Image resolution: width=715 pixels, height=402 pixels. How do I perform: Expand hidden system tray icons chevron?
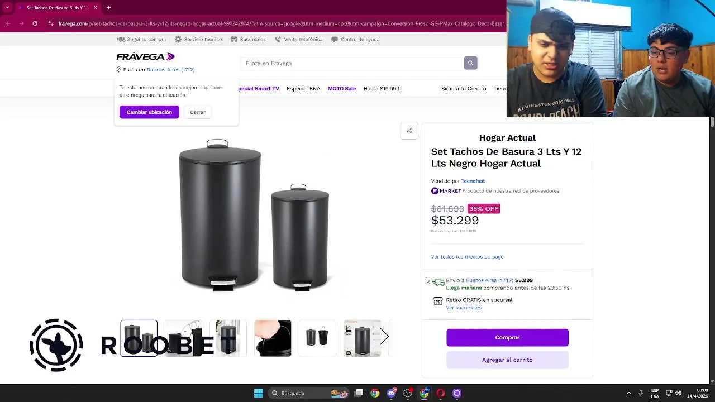point(629,393)
